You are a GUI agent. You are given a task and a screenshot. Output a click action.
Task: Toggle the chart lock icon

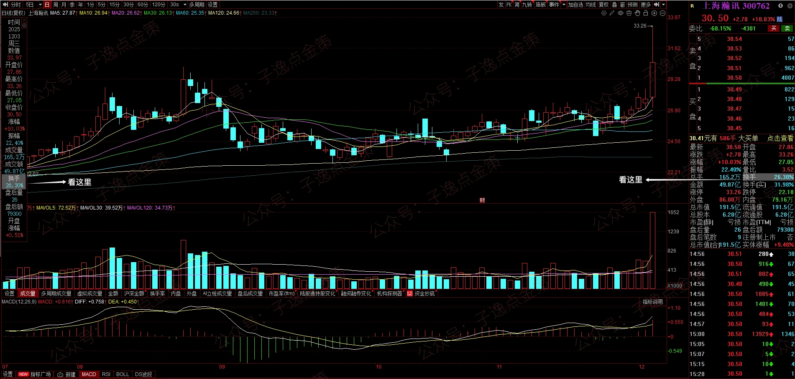click(x=646, y=13)
